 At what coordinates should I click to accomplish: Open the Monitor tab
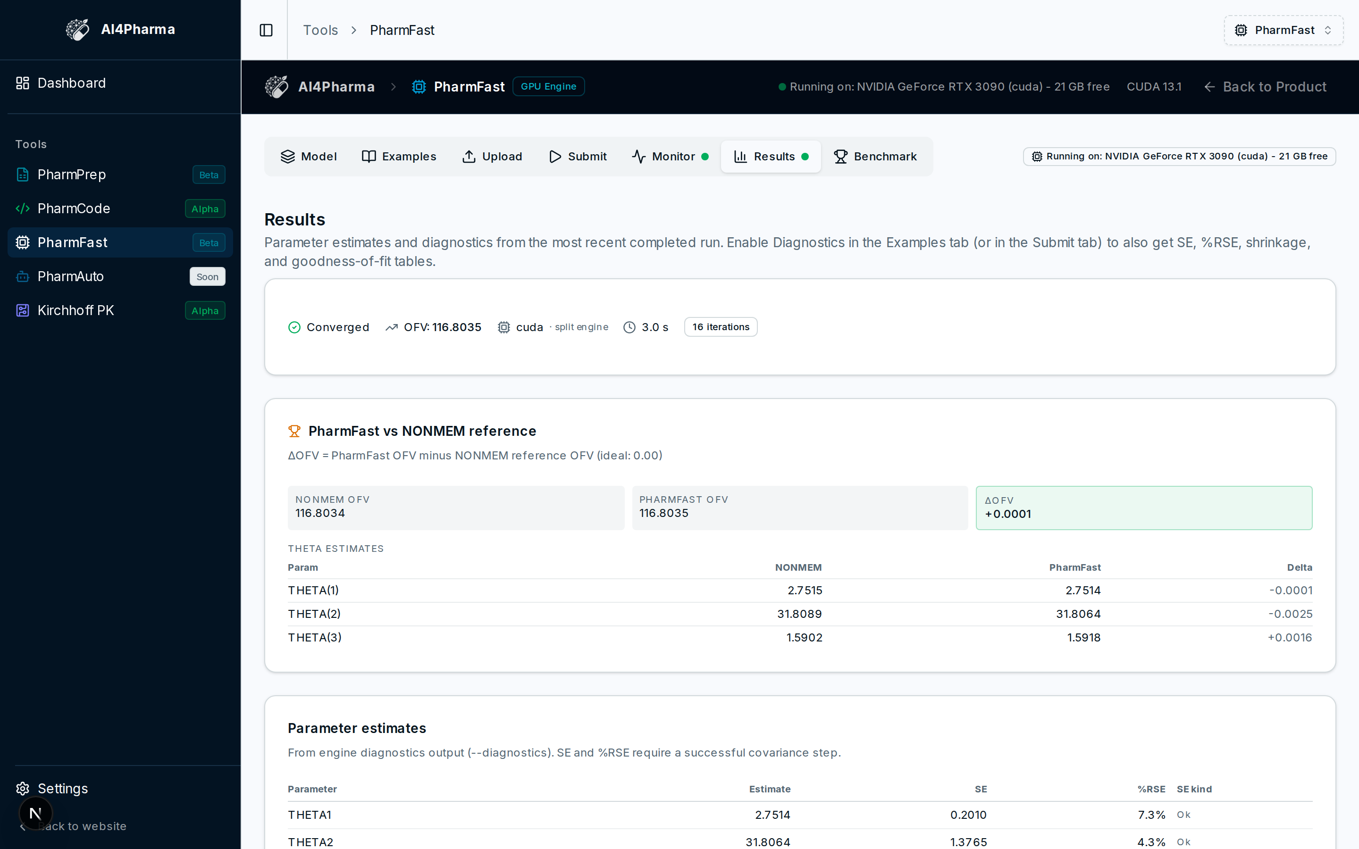click(x=670, y=157)
